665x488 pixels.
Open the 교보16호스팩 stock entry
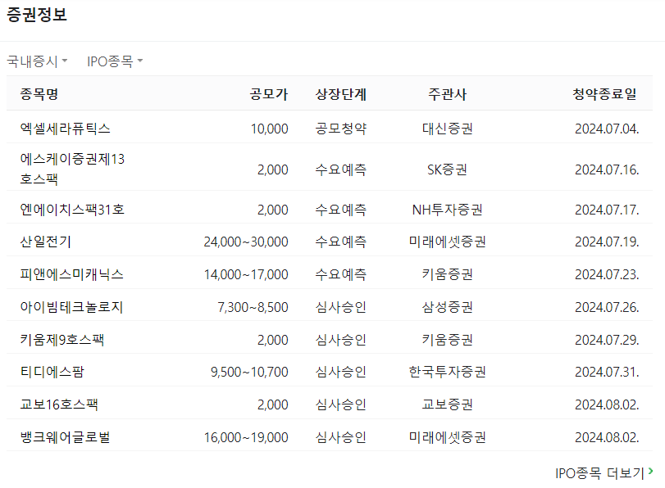click(59, 404)
